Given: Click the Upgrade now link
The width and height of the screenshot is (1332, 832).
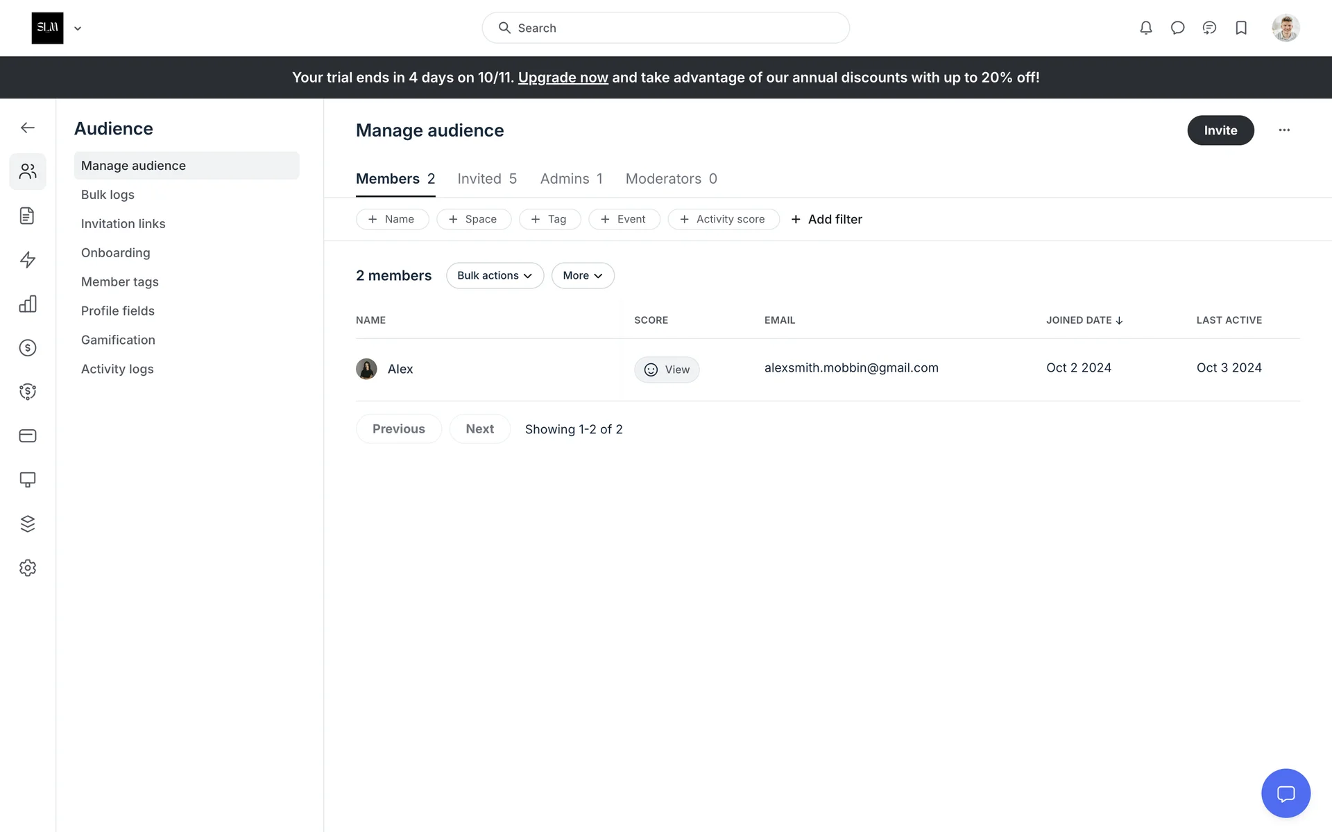Looking at the screenshot, I should [563, 78].
